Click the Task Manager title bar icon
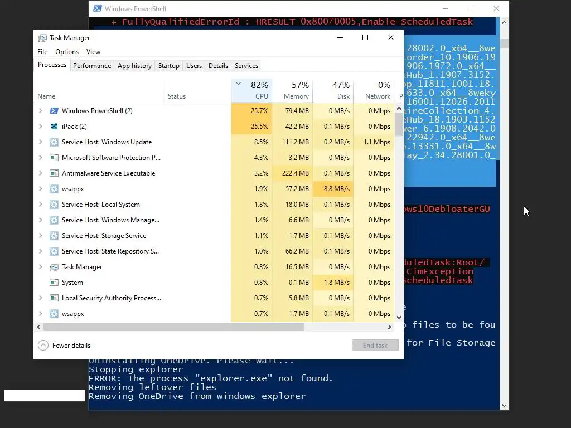571x428 pixels. click(42, 38)
